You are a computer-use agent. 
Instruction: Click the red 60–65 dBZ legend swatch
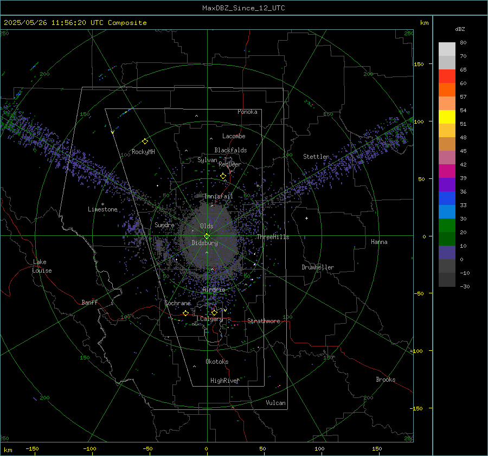tap(447, 76)
